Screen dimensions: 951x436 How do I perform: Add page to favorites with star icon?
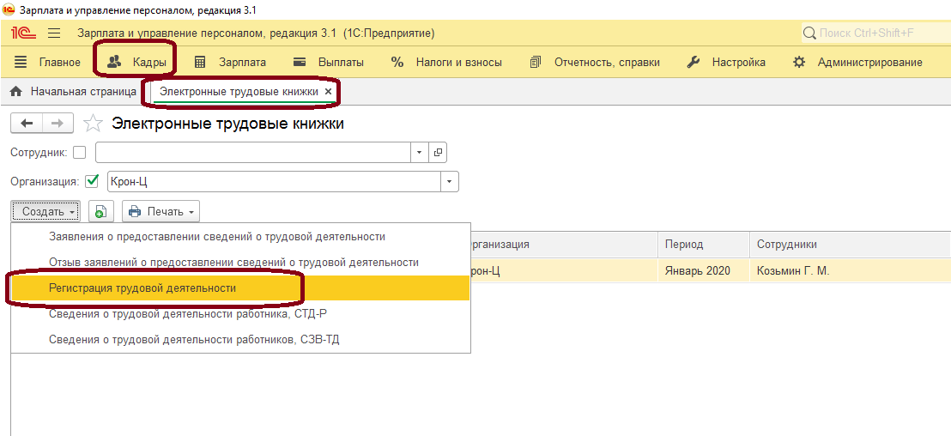93,124
